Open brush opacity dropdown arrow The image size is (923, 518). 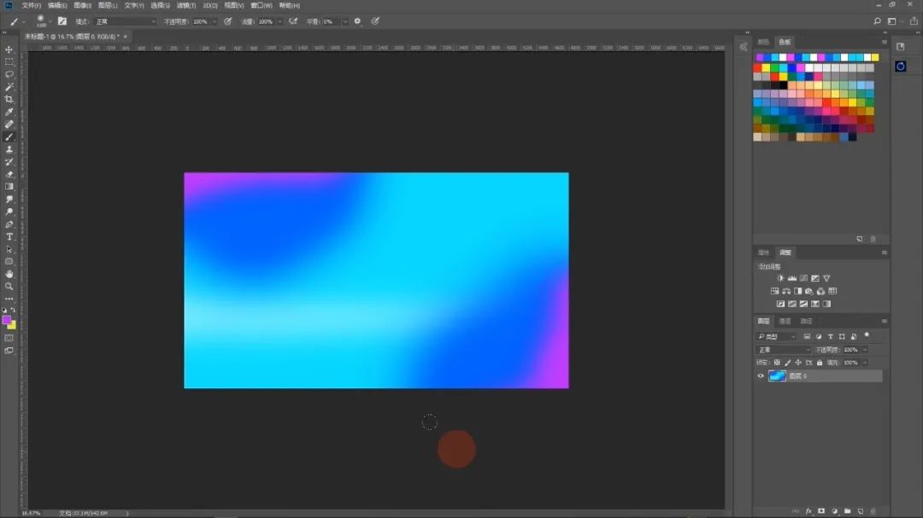pyautogui.click(x=215, y=21)
